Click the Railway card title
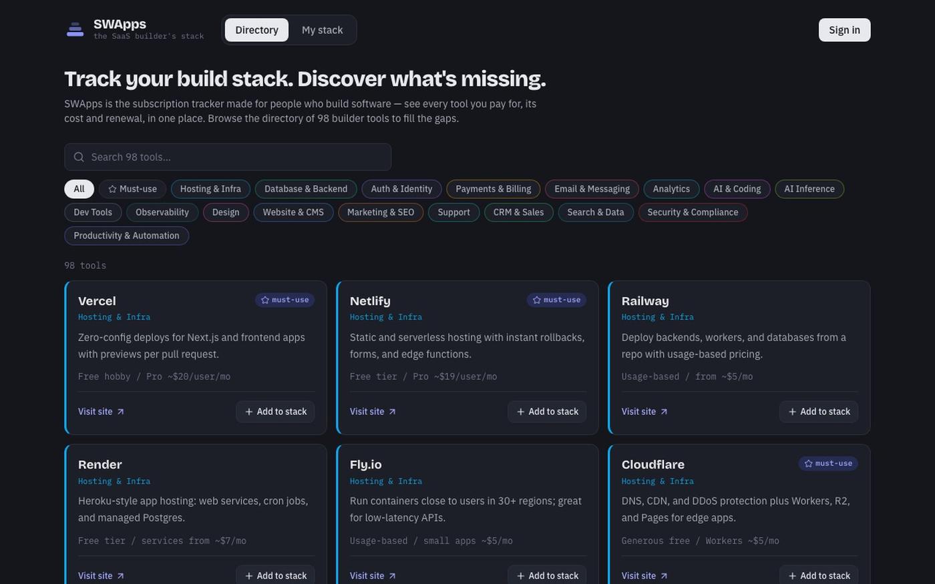935x584 pixels. tap(645, 301)
